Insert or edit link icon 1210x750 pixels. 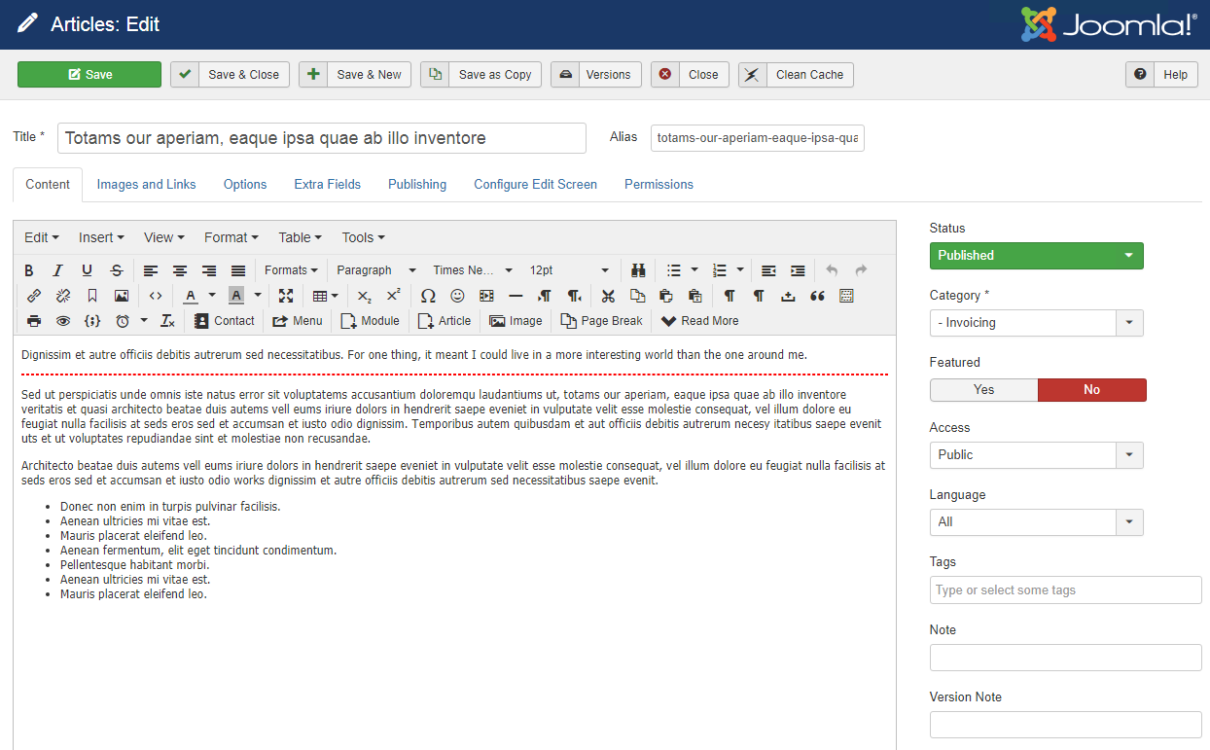point(34,296)
